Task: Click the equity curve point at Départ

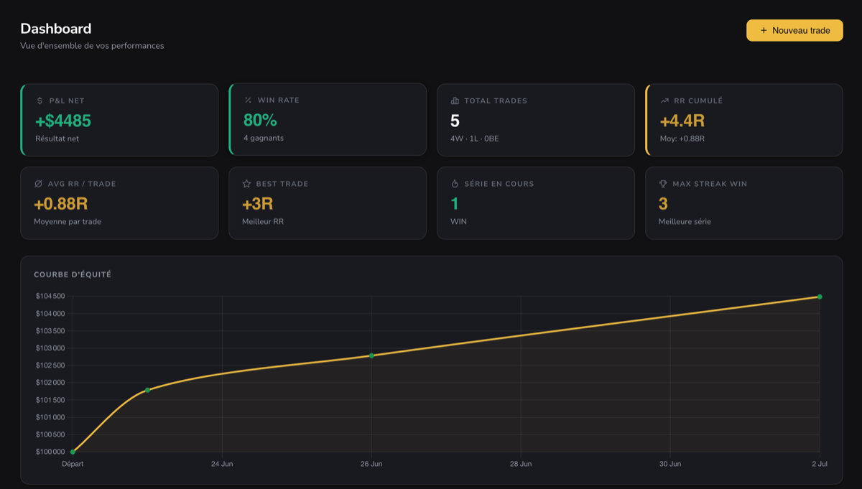Action: coord(73,452)
